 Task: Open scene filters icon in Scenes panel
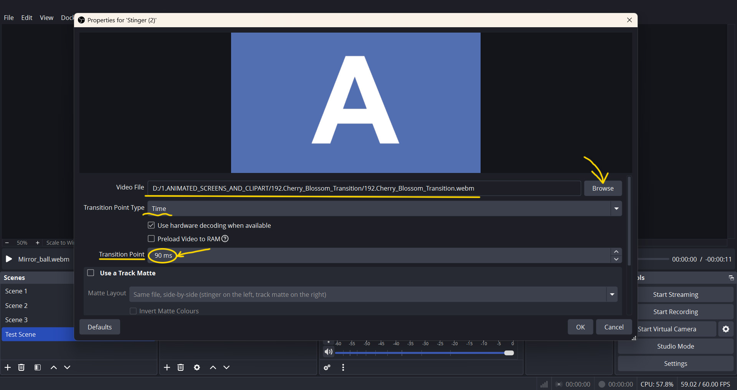pyautogui.click(x=38, y=367)
